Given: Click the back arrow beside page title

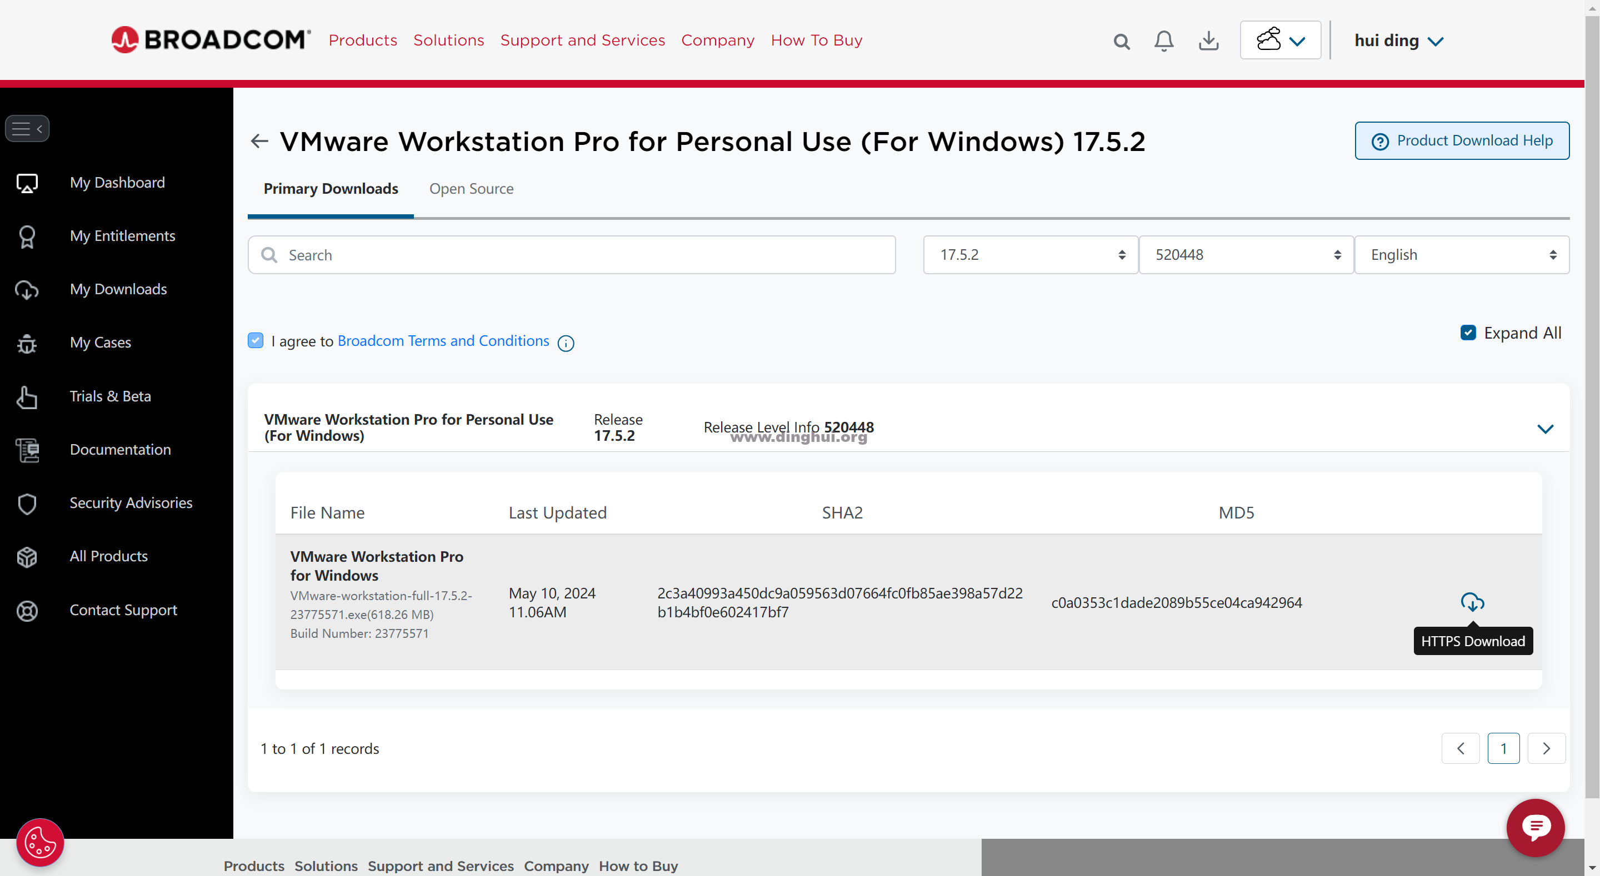Looking at the screenshot, I should pyautogui.click(x=259, y=142).
